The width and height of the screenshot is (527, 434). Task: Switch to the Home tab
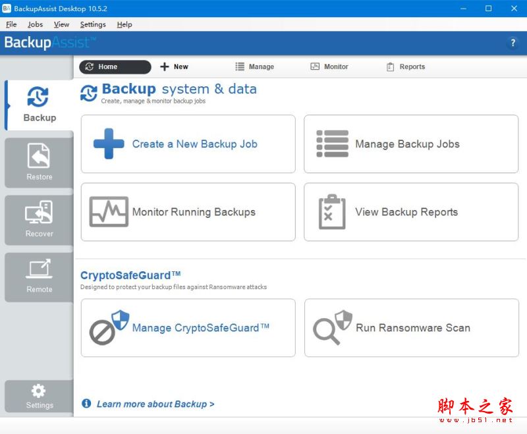click(114, 67)
